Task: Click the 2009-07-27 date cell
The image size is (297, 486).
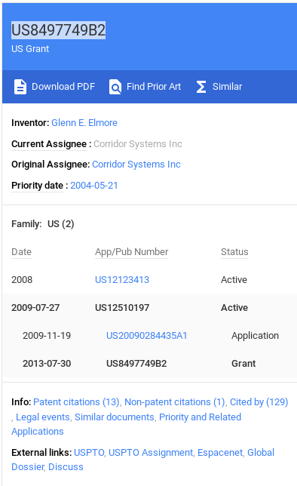Action: coord(35,307)
